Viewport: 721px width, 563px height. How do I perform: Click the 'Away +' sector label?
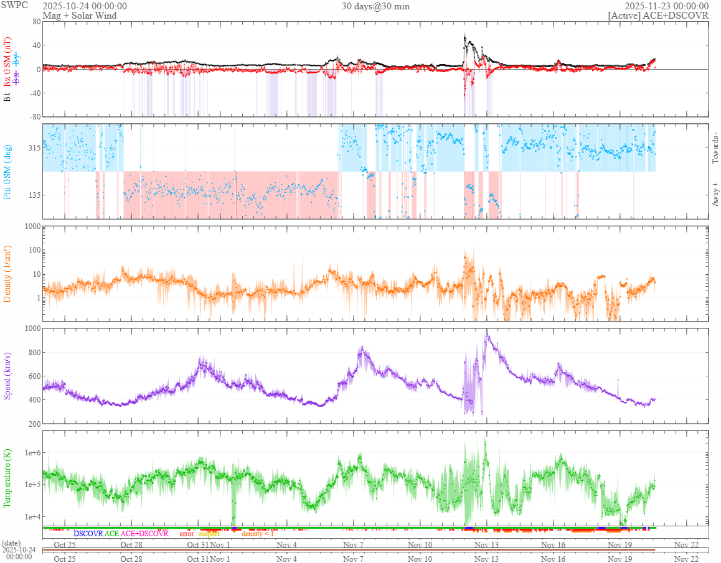point(715,195)
